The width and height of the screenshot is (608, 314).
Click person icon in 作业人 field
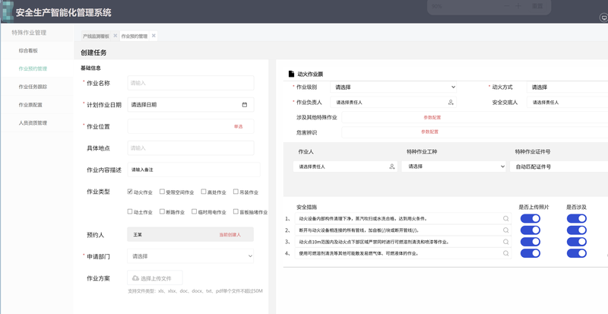pyautogui.click(x=391, y=167)
